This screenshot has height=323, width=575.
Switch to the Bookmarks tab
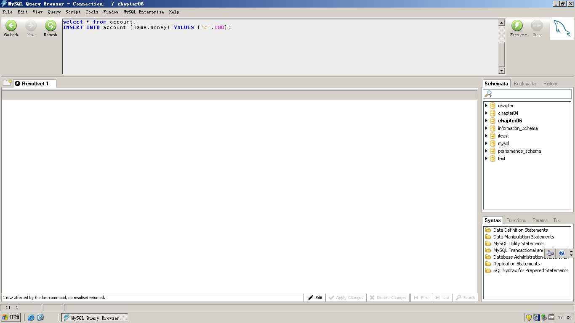525,84
